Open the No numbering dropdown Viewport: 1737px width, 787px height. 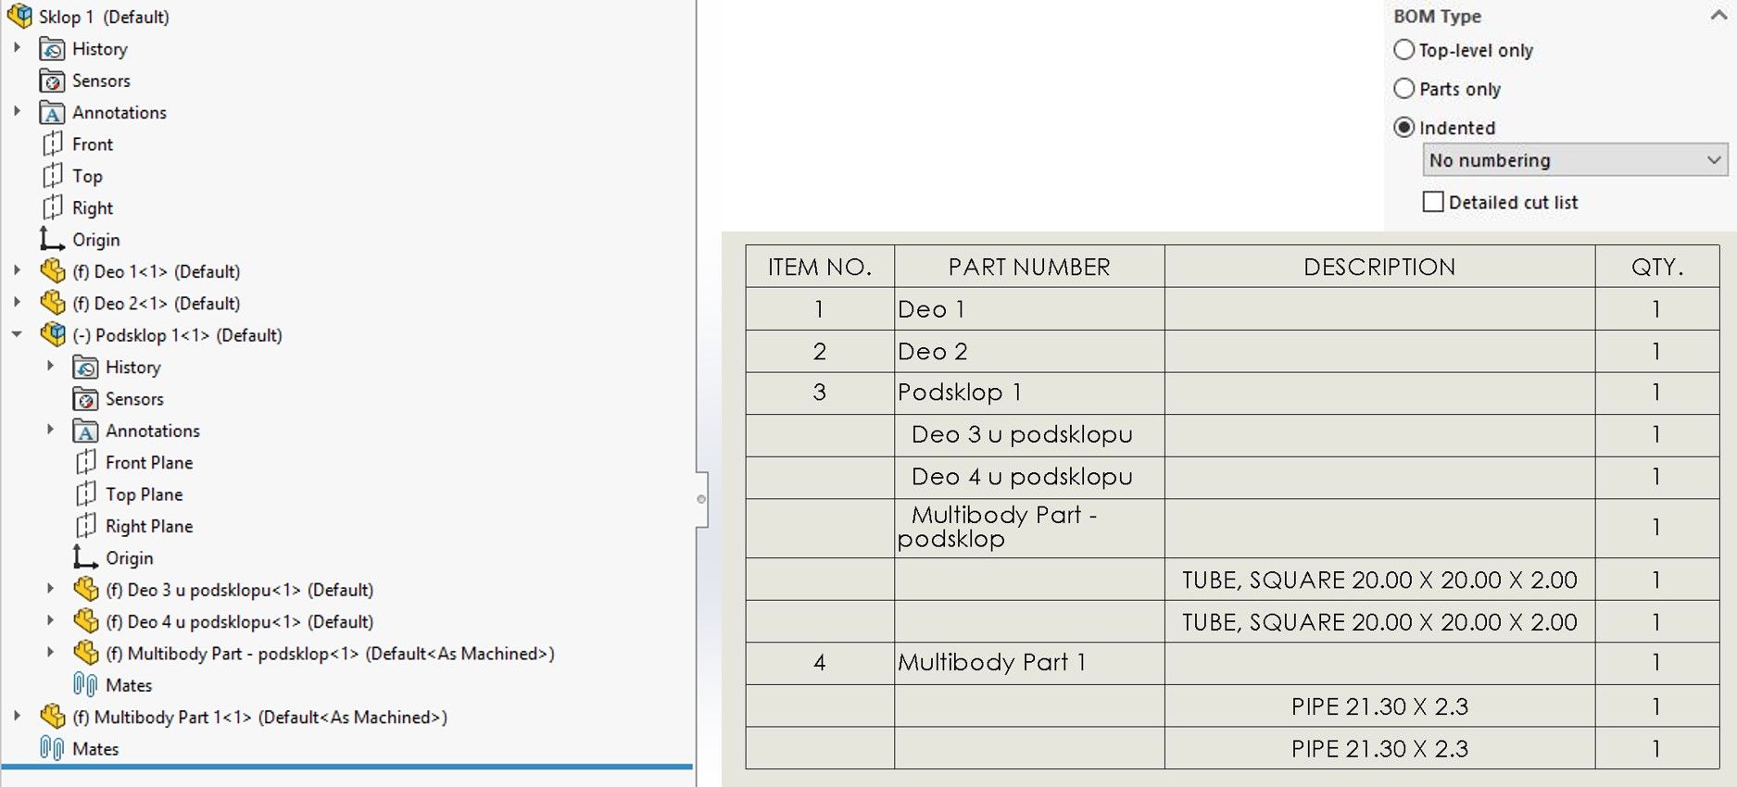[1574, 160]
